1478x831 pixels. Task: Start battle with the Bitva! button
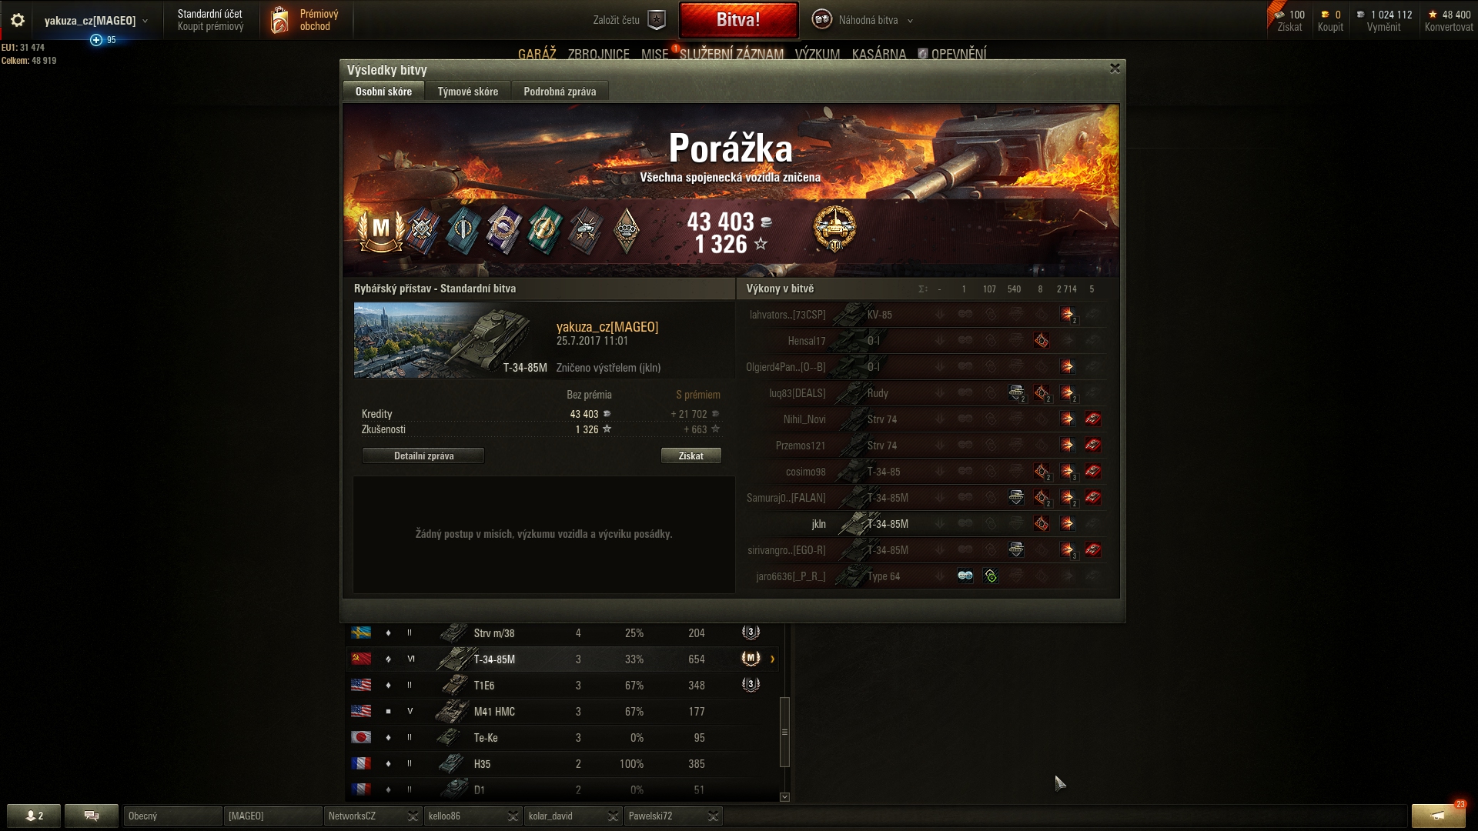738,20
